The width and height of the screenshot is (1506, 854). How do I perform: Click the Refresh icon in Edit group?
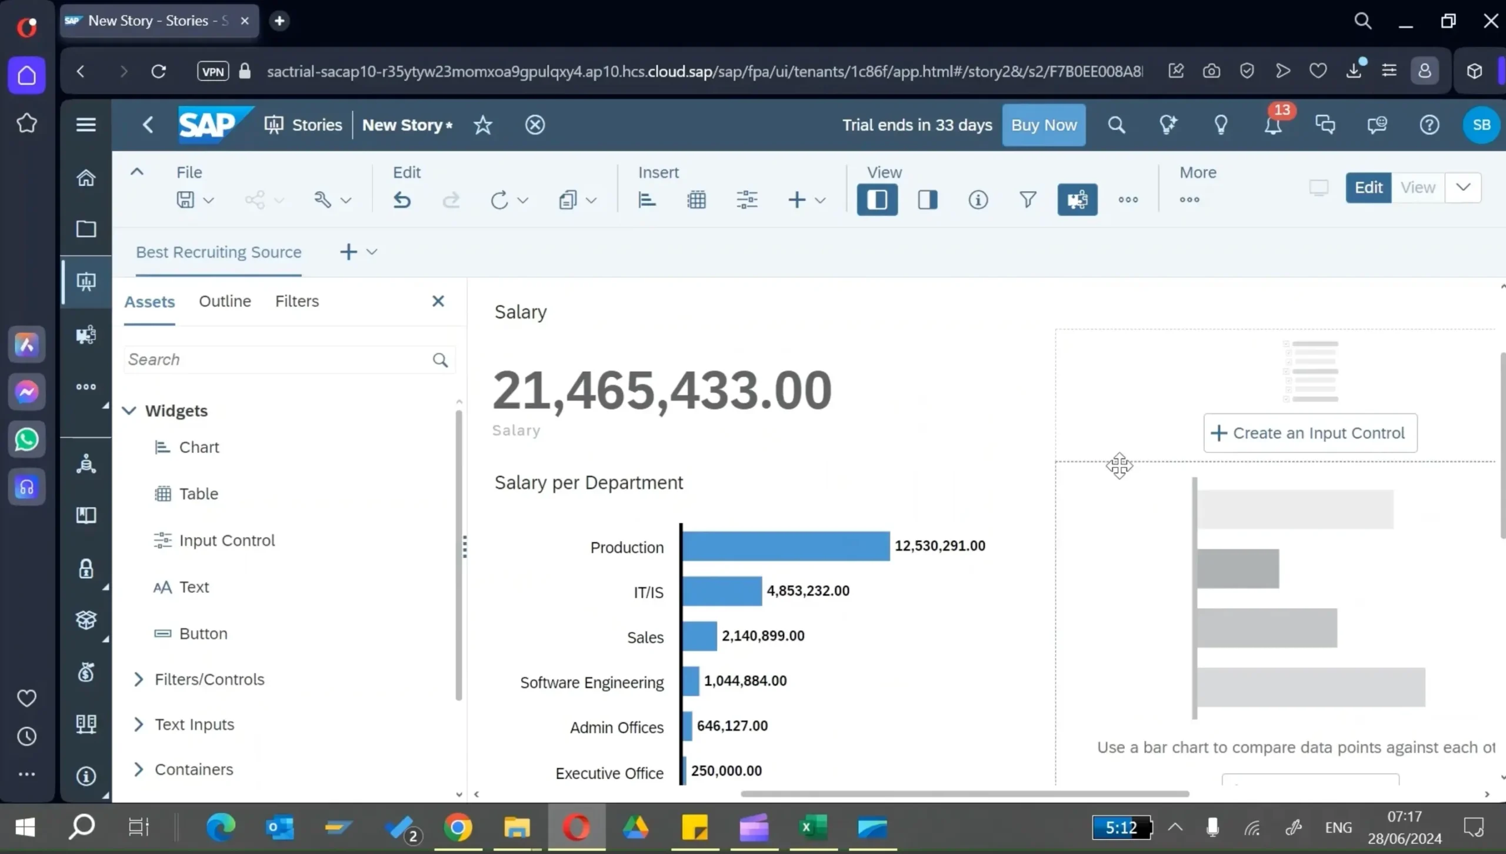[x=499, y=200]
